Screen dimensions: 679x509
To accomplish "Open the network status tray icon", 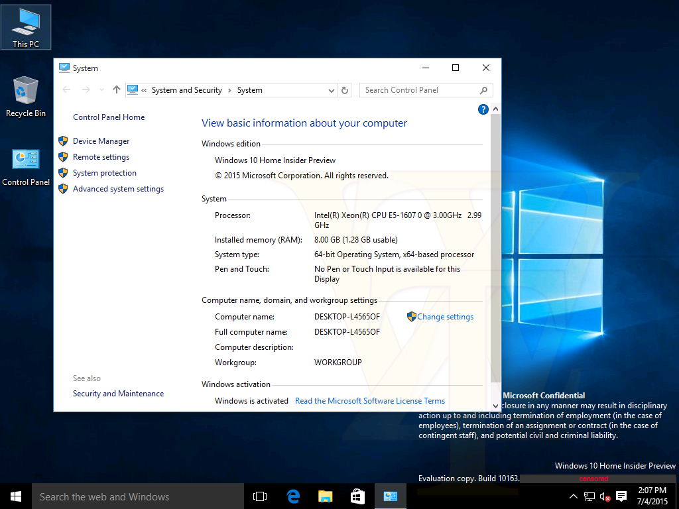I will [589, 496].
